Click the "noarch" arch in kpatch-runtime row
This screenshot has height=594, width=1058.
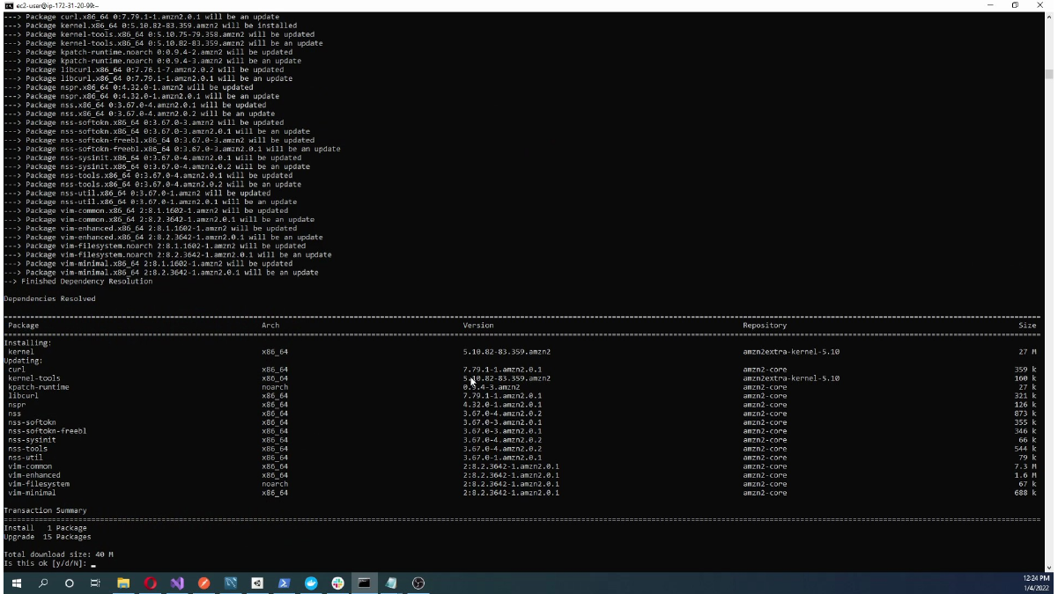(x=275, y=386)
